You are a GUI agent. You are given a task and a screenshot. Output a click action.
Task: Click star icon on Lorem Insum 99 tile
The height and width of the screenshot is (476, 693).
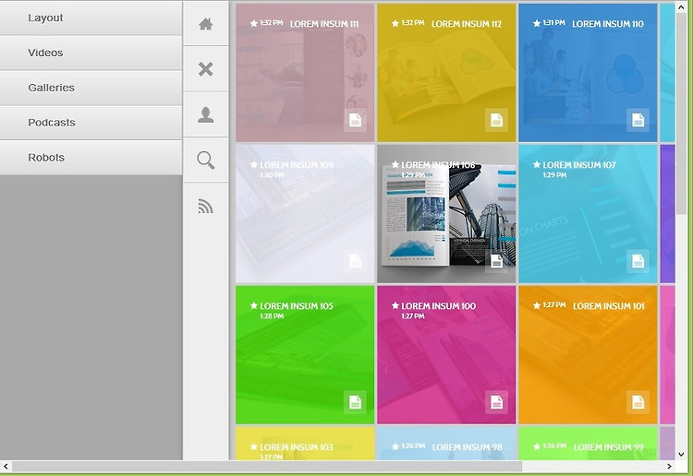pos(537,446)
